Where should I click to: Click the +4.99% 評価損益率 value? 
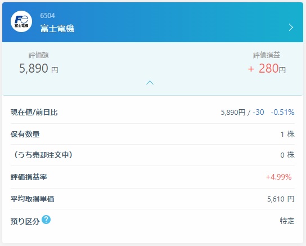(278, 177)
